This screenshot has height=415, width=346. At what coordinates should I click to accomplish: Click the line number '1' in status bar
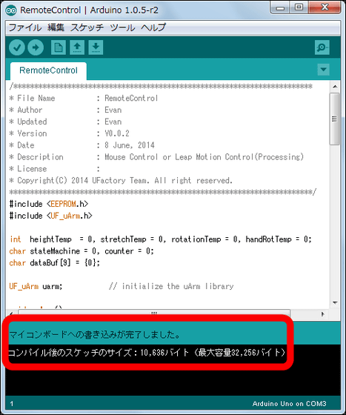click(x=12, y=404)
